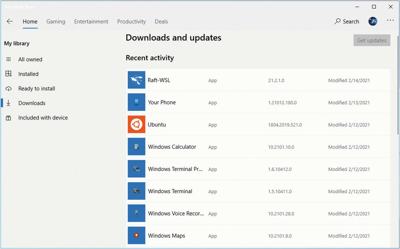Click the Recent activity heading
Viewport: 400px width, 249px height.
tap(150, 58)
